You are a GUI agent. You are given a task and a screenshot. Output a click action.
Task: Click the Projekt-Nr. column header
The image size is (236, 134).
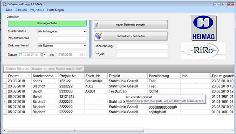tap(71, 76)
